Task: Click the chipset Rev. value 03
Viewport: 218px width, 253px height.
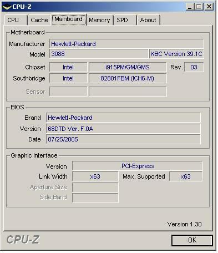Action: click(x=194, y=67)
